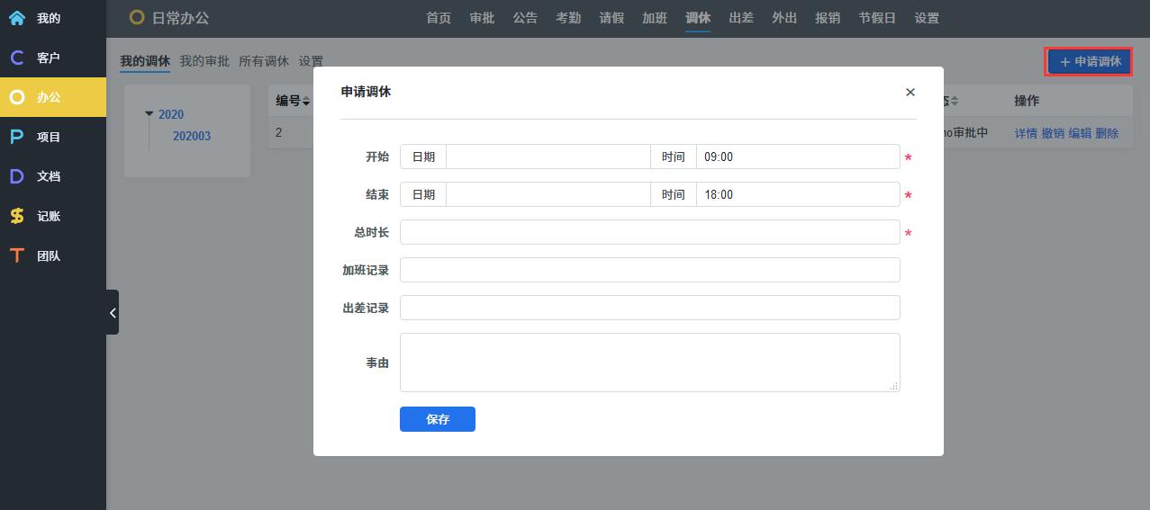1150x510 pixels.
Task: Open the 团队 team module icon
Action: click(x=17, y=255)
